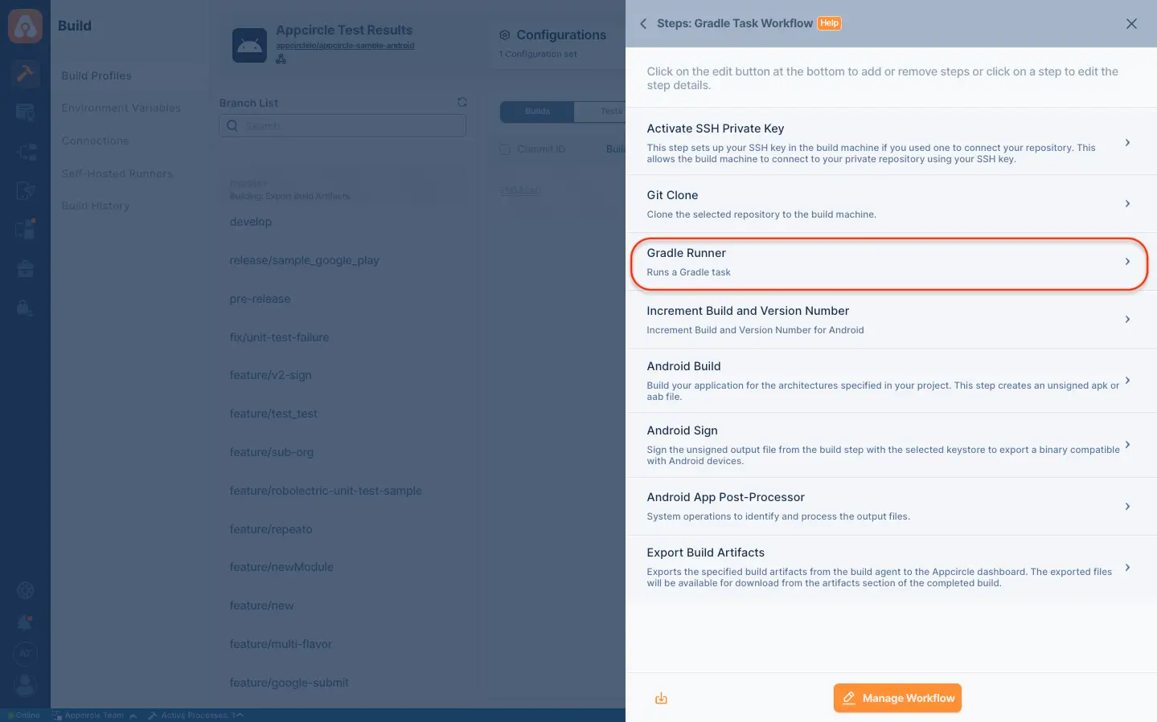The image size is (1157, 722).
Task: Click the user profile icon at sidebar bottom
Action: coord(25,685)
